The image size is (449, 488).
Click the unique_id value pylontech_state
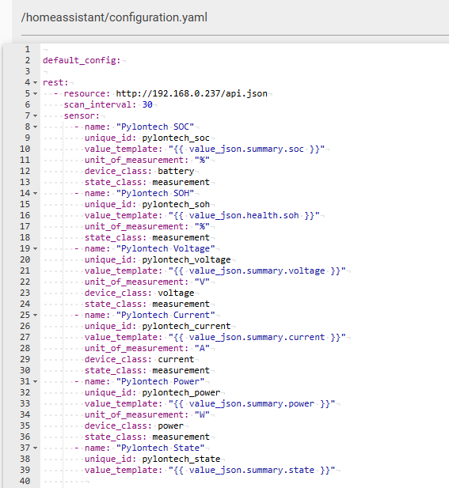[181, 459]
